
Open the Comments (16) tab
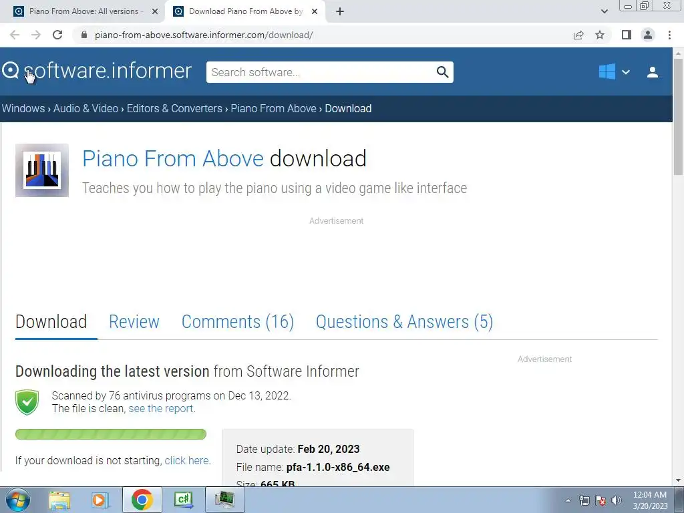click(238, 321)
